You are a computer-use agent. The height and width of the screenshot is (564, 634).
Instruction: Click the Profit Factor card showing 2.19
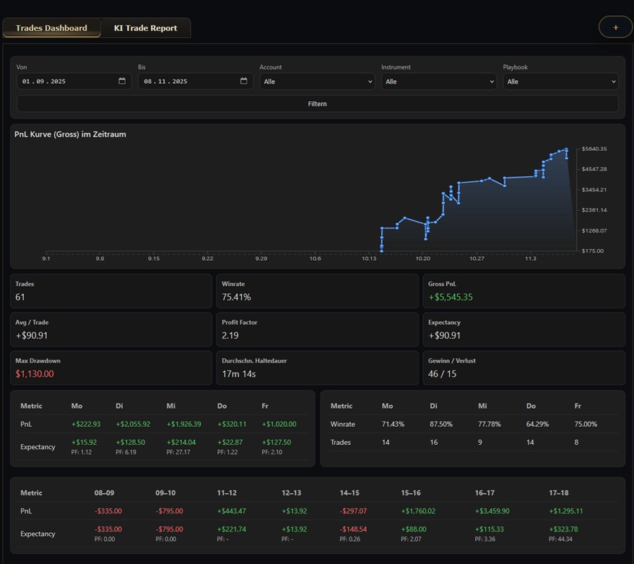pyautogui.click(x=317, y=329)
